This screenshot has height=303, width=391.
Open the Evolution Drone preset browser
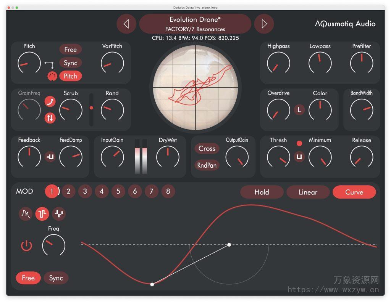(x=195, y=23)
